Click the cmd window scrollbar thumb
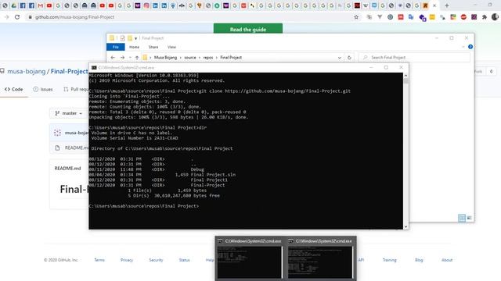This screenshot has width=501, height=281. pos(405,81)
